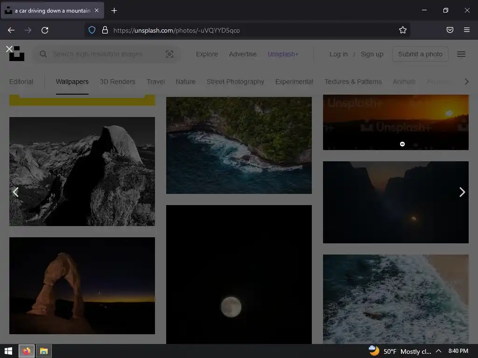Viewport: 478px width, 358px height.
Task: Select the Travel category tab
Action: (x=155, y=82)
